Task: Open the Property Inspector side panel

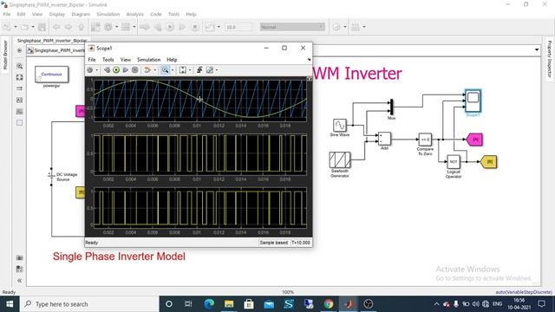Action: pyautogui.click(x=549, y=59)
